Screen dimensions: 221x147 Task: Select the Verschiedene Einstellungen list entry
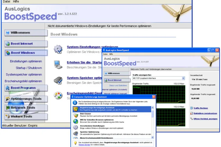click(x=112, y=127)
